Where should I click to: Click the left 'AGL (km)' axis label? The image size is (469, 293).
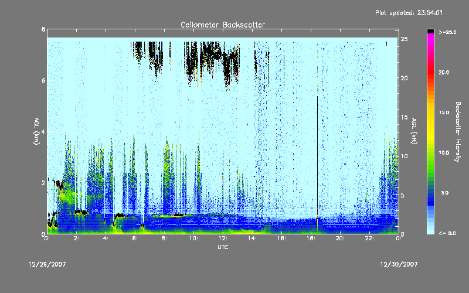[x=36, y=131]
